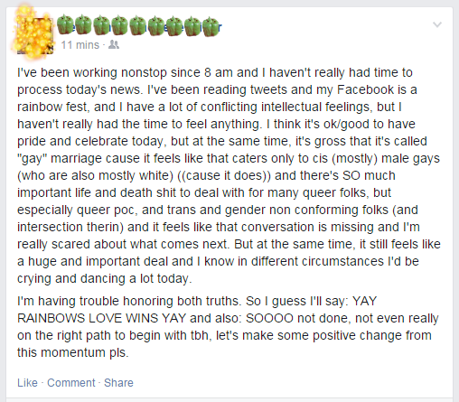
Task: Click the blue letter "r" ending the name
Action: [220, 27]
